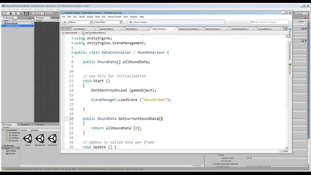Select the MenuScreen scene asset thumbnail
Viewport: 311px width, 175px height.
[x=40, y=140]
